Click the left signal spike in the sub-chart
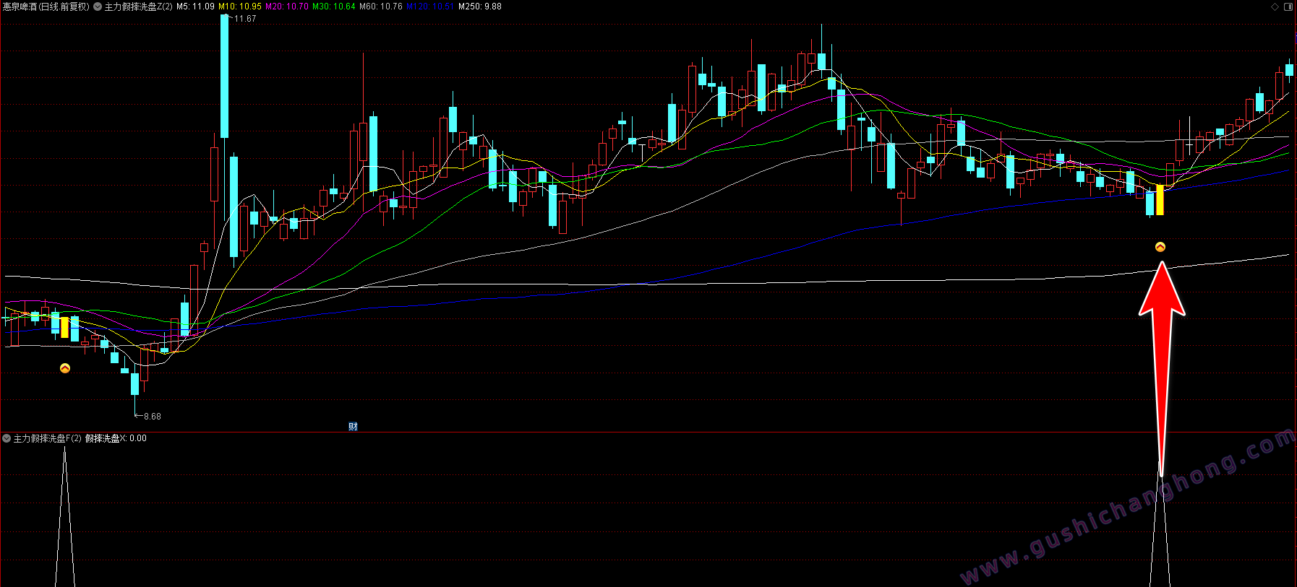 click(65, 516)
